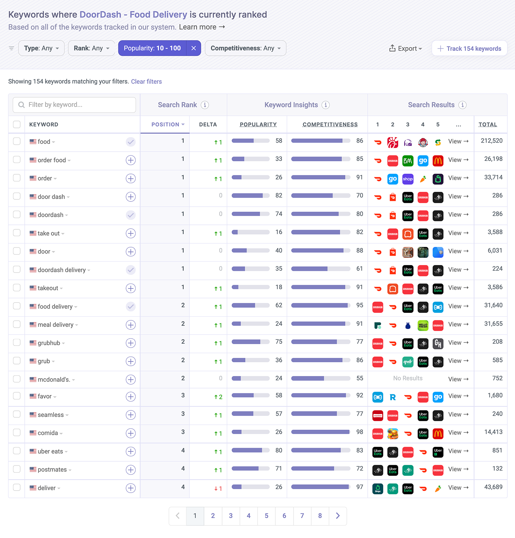515x538 pixels.
Task: Go to next page with arrow
Action: (338, 516)
